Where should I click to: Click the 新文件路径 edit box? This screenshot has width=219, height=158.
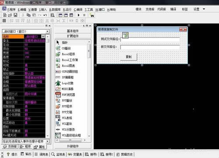[150, 47]
